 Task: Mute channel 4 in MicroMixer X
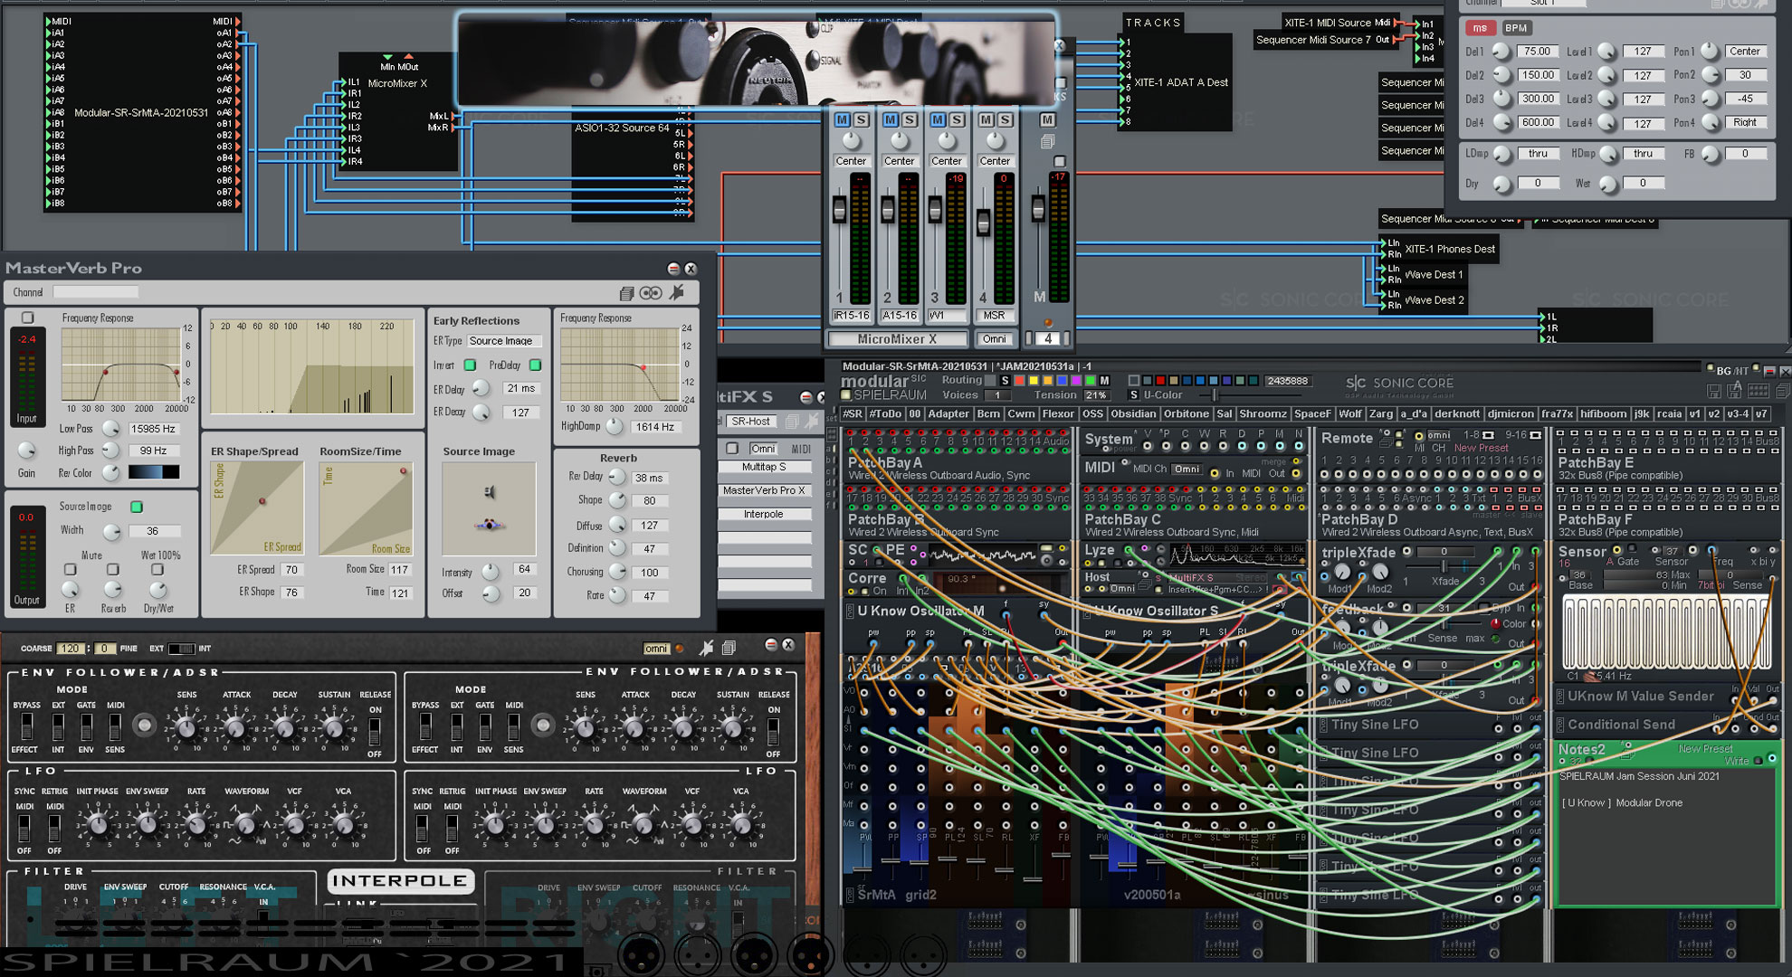986,119
